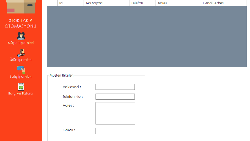
Task: Open Satış İşlemleri credit card icon
Action: [x=21, y=70]
